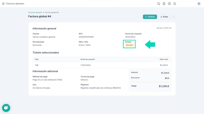
Task: Click the Timbrar button
Action: pos(150,17)
